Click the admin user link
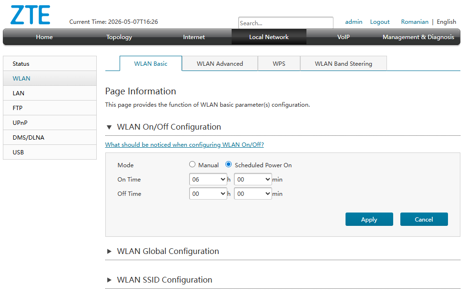 (x=354, y=22)
